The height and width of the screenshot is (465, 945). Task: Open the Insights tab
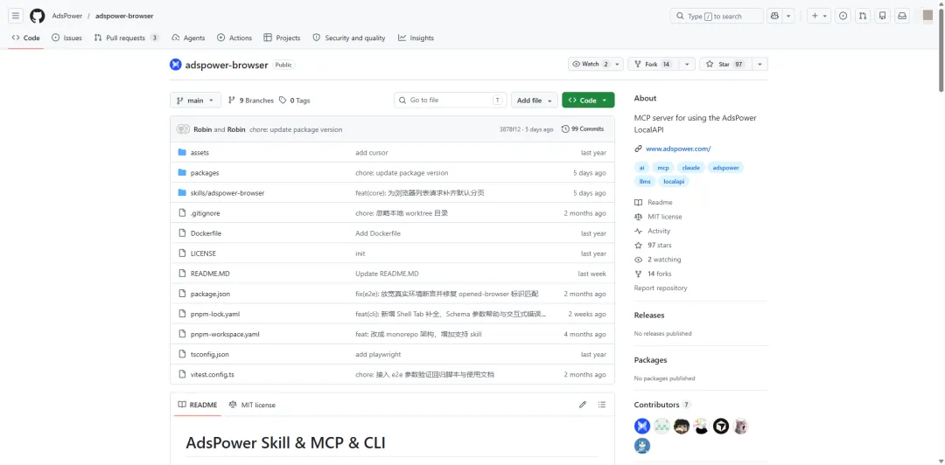click(416, 38)
